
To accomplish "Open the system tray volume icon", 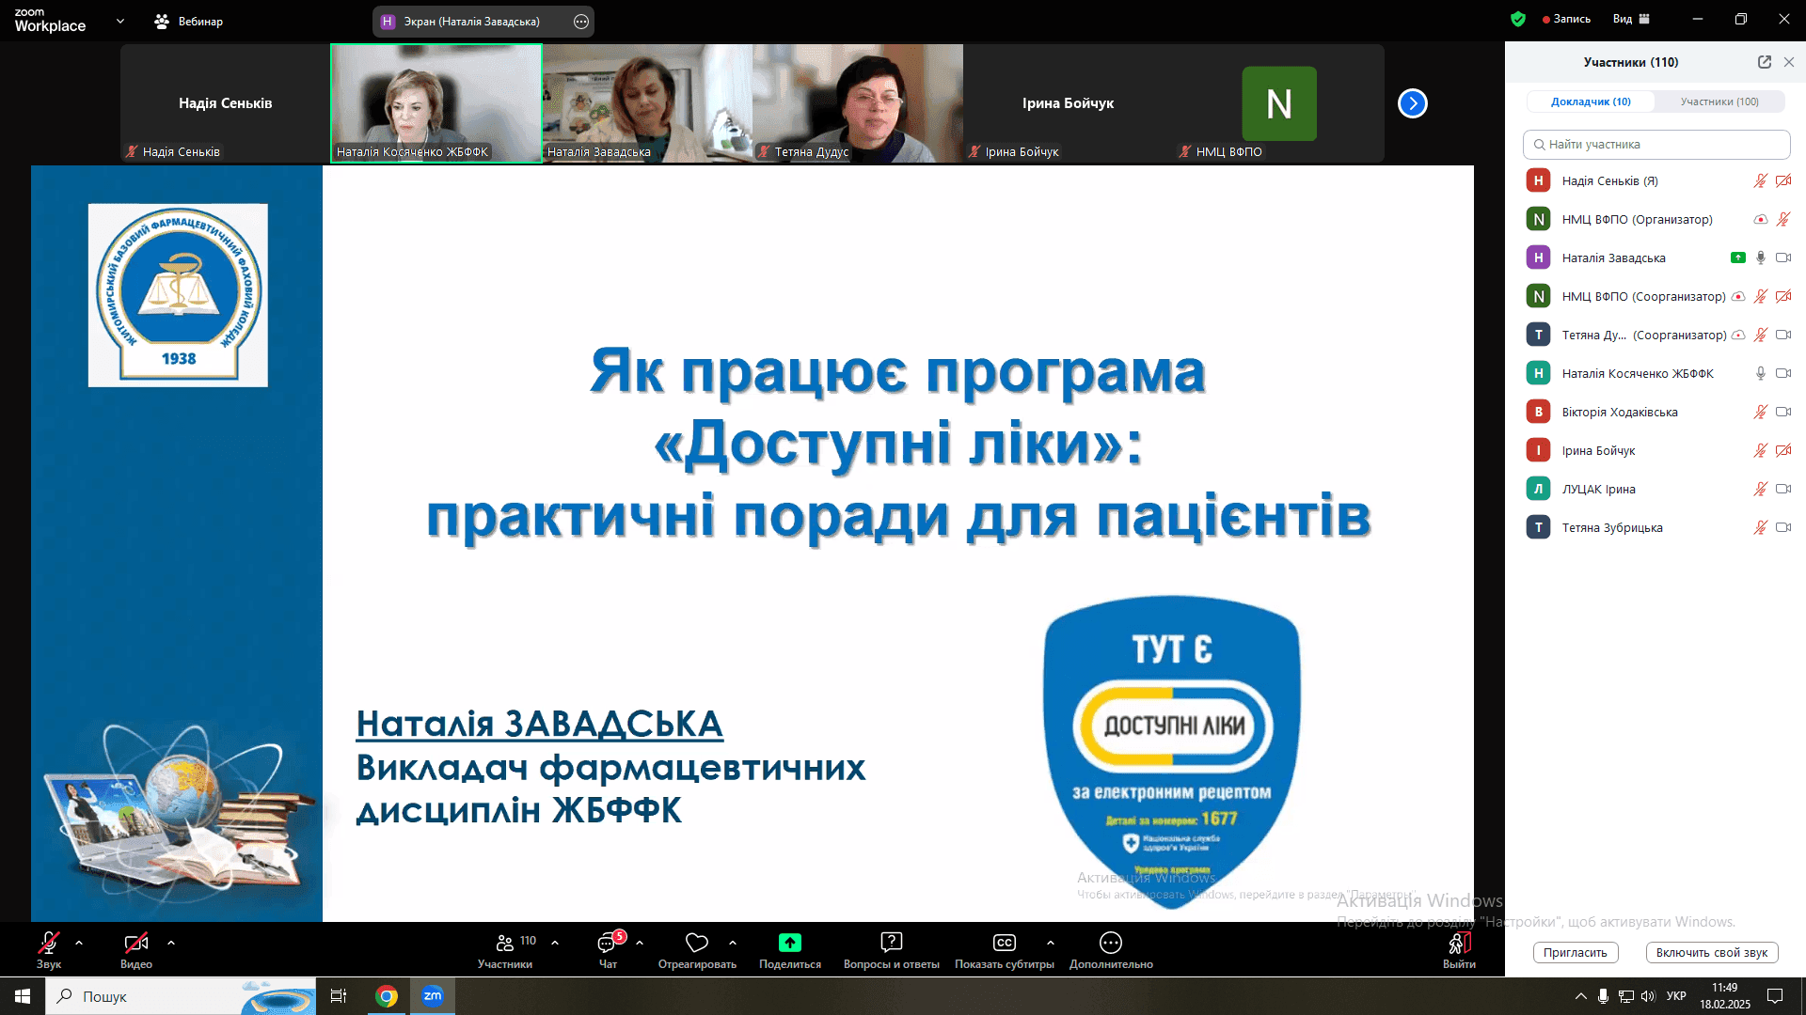I will click(1648, 996).
